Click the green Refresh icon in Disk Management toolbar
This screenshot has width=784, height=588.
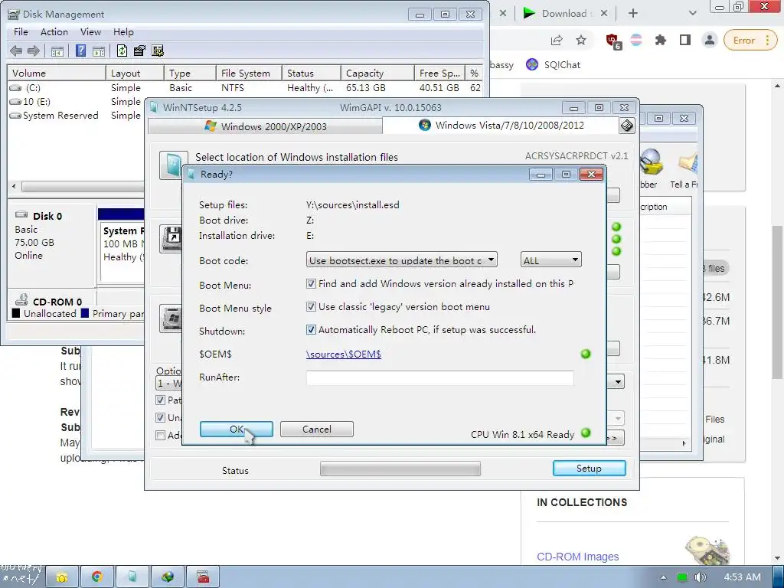122,51
